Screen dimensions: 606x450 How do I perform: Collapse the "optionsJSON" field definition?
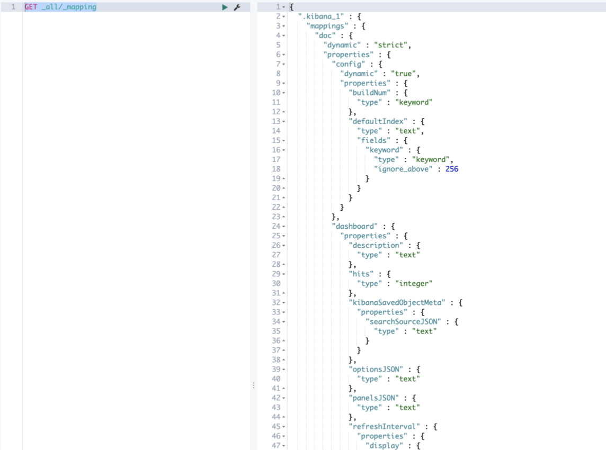[283, 369]
